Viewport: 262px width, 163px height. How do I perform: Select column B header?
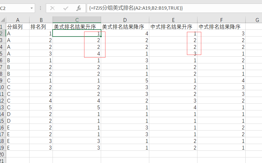[x=41, y=20]
